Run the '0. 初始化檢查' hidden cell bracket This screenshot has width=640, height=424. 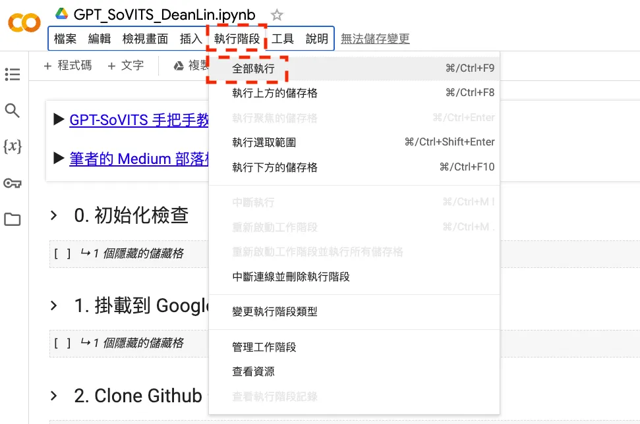[x=63, y=253]
